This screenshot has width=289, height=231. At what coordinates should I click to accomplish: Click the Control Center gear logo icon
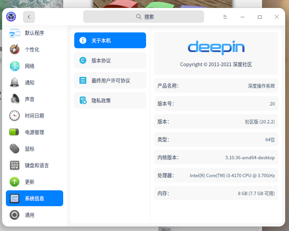pyautogui.click(x=11, y=17)
